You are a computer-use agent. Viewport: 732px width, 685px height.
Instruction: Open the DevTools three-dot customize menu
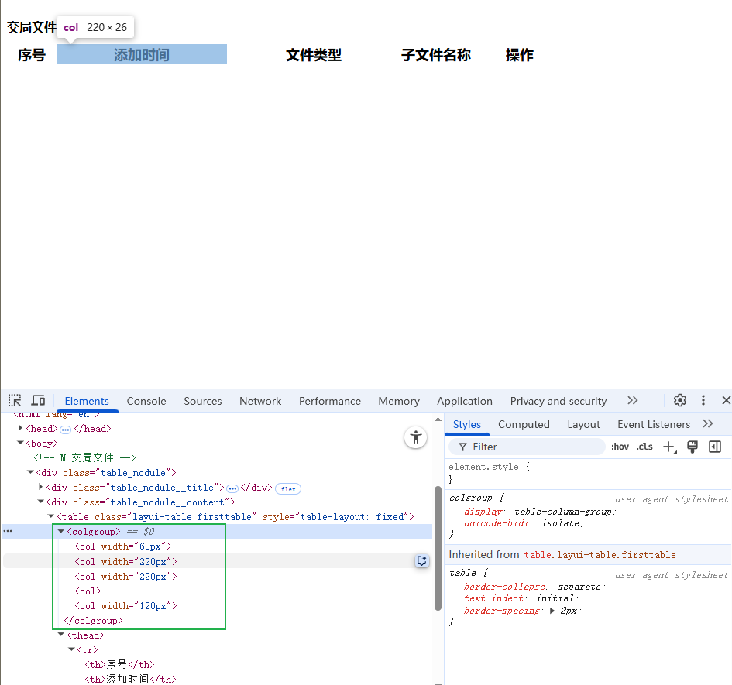(703, 400)
